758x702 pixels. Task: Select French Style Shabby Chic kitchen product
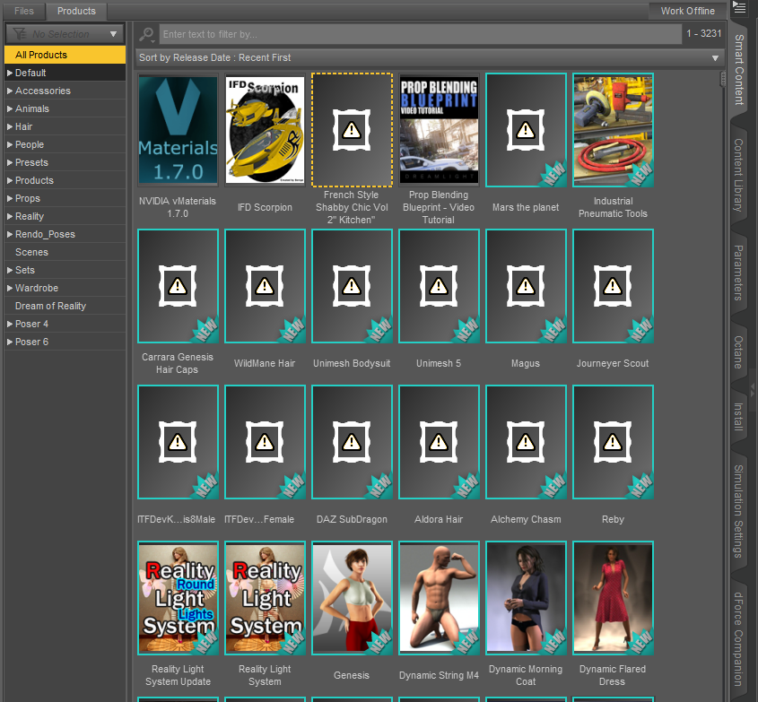tap(352, 130)
